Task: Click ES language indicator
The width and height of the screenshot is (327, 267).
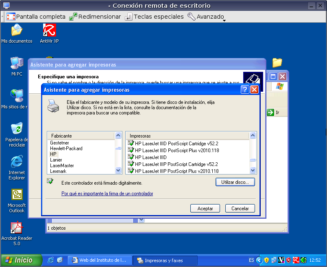Action: click(x=251, y=260)
